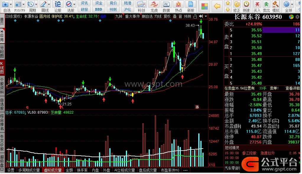The image size is (302, 174).
Task: Open the 周期 period dropdown arrow
Action: click(36, 4)
